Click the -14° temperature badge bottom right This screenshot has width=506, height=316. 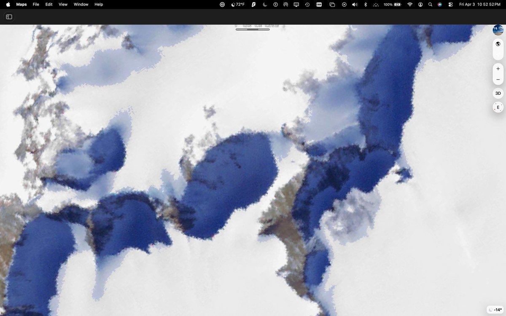tap(495, 309)
